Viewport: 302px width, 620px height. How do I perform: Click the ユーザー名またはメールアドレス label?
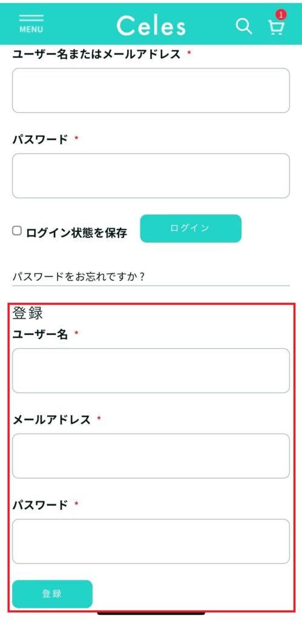tap(96, 54)
